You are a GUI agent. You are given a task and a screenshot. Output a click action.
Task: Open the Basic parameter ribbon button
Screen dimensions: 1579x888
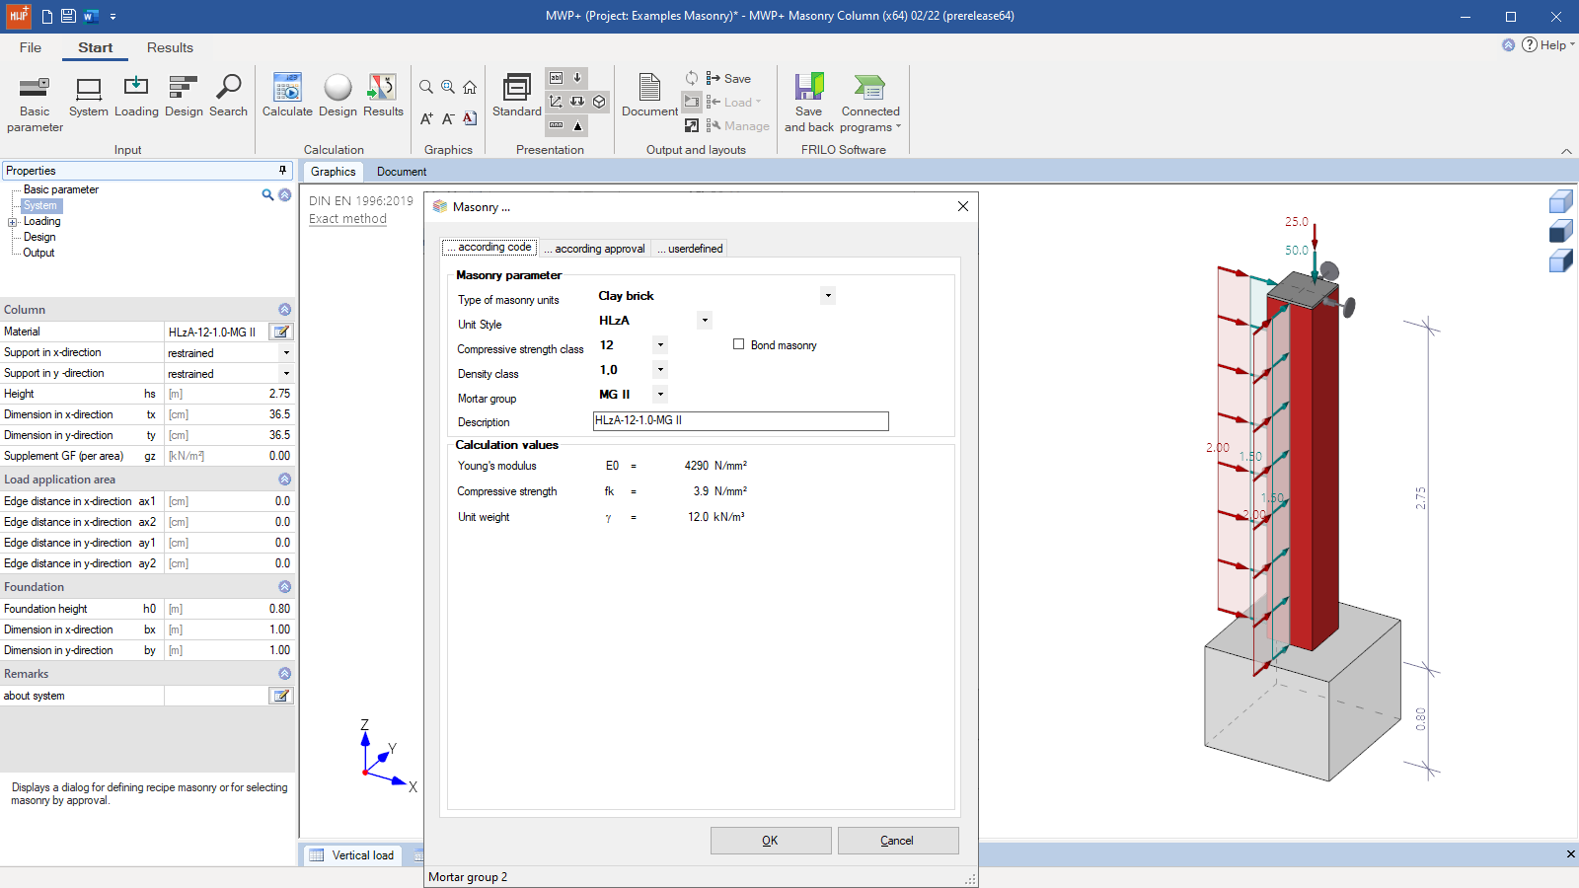pyautogui.click(x=35, y=103)
